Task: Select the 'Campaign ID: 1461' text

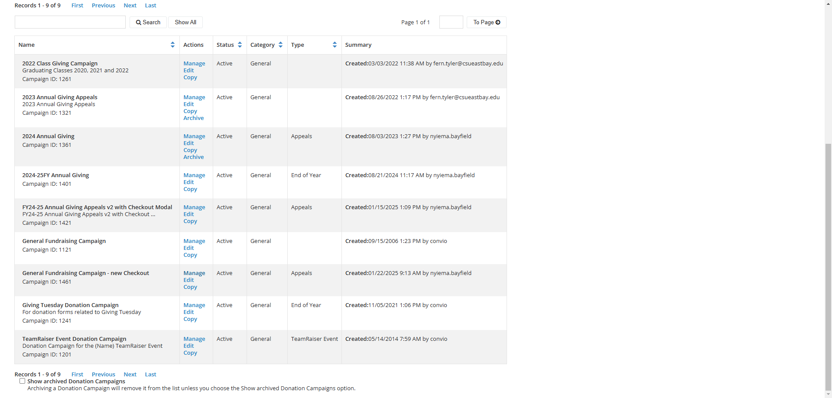Action: [x=47, y=282]
